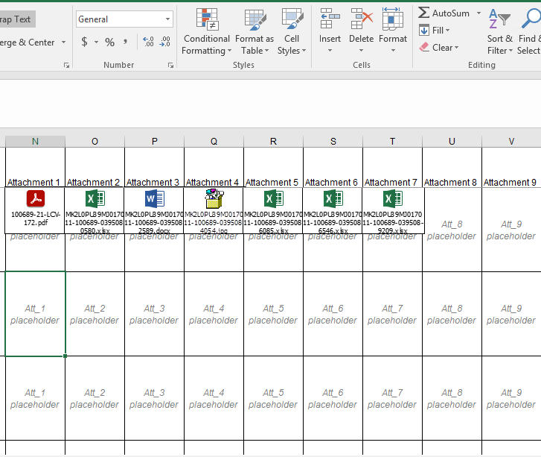
Task: Expand the Insert cells dropdown arrow
Action: tap(330, 51)
